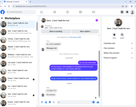This screenshot has width=136, height=107.
Task: Click the install/cast icon in address bar
Action: pos(123,6)
